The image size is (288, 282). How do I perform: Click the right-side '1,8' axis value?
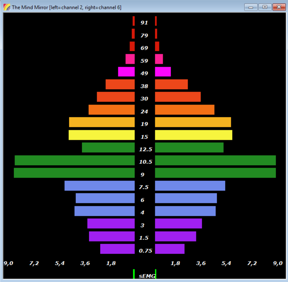[x=175, y=263]
